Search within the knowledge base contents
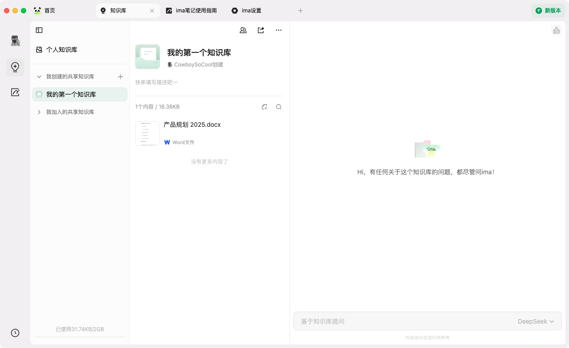 (279, 107)
